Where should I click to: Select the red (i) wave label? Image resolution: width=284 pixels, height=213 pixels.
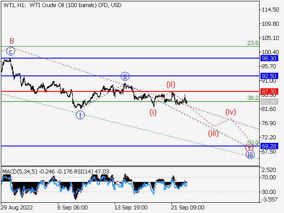tap(153, 112)
